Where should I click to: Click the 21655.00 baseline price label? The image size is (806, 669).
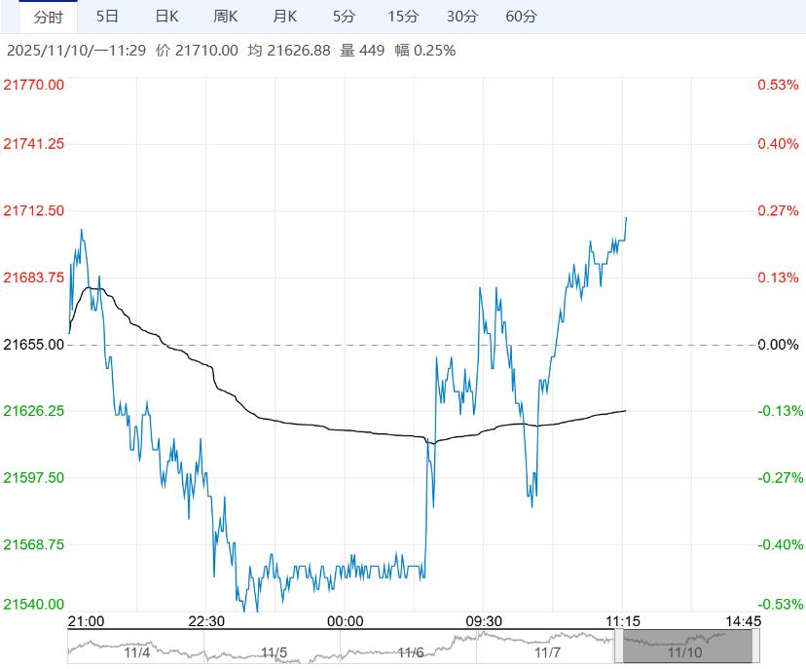click(x=34, y=345)
